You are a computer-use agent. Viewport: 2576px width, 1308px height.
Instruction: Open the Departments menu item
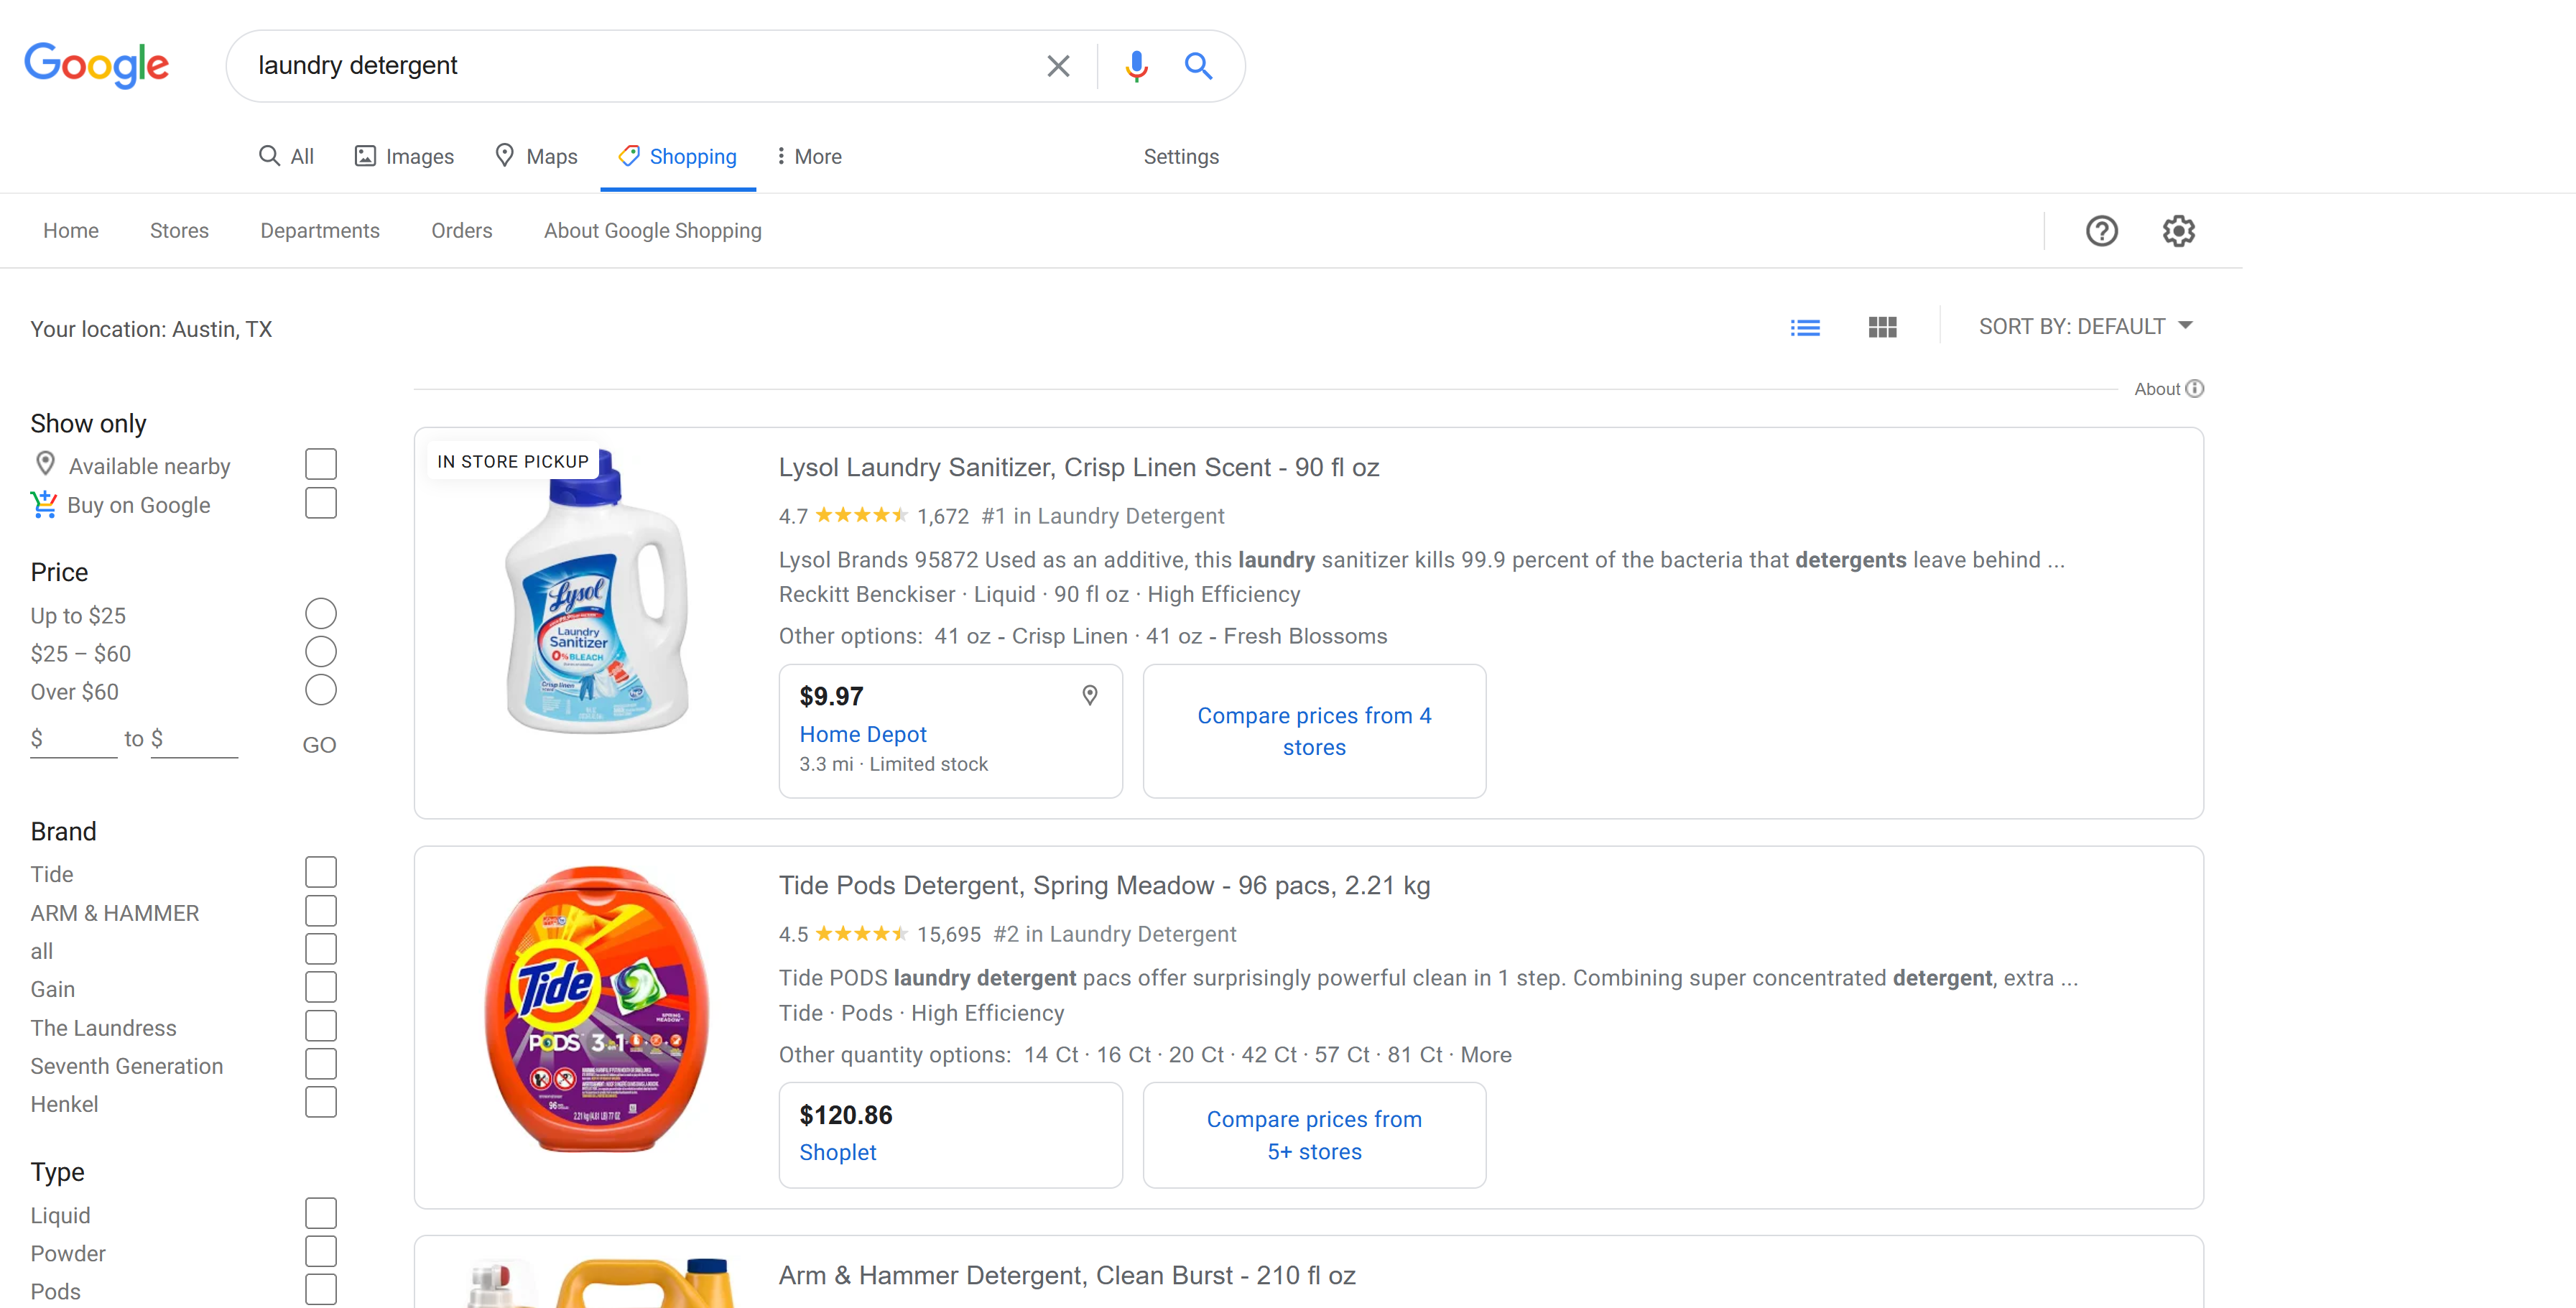point(320,231)
